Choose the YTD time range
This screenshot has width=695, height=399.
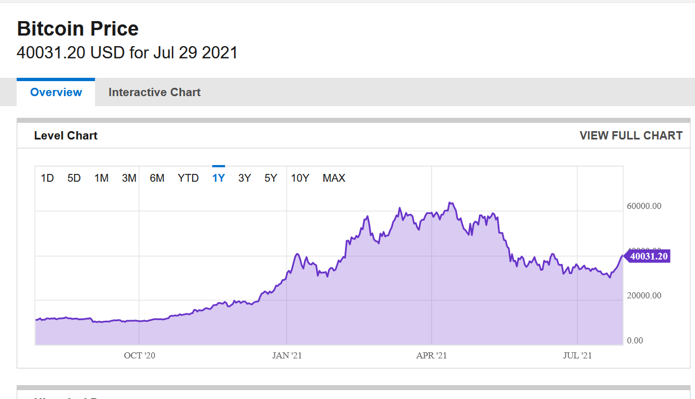pos(188,178)
